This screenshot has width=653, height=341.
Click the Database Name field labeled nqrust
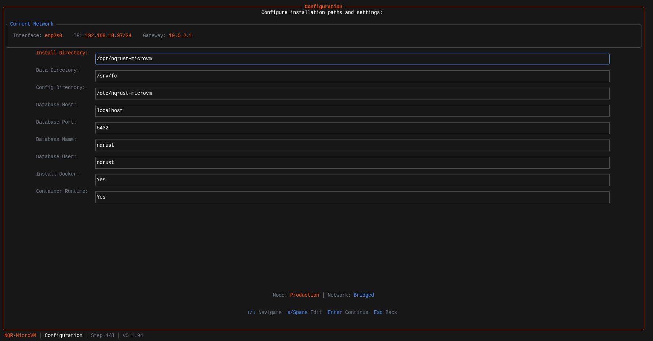352,145
